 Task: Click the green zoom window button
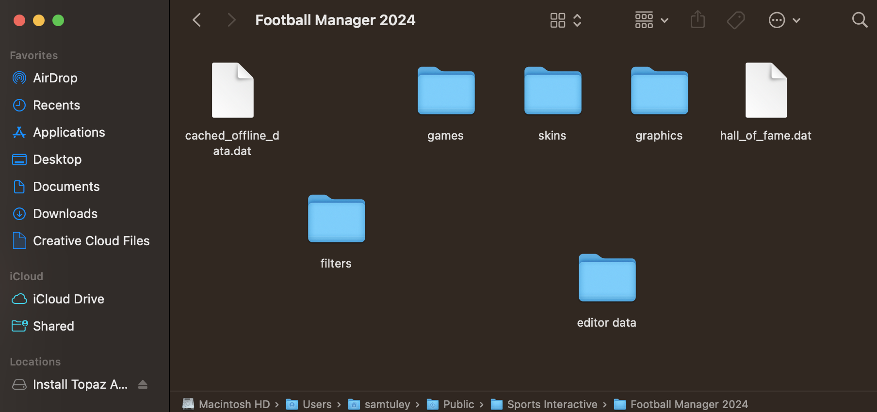point(58,20)
